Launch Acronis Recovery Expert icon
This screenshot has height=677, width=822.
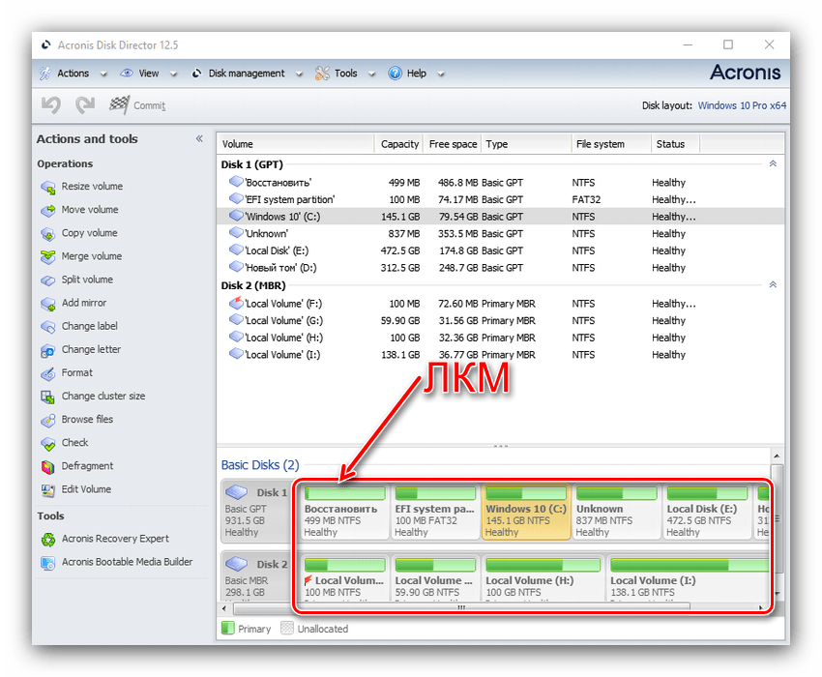[x=48, y=539]
